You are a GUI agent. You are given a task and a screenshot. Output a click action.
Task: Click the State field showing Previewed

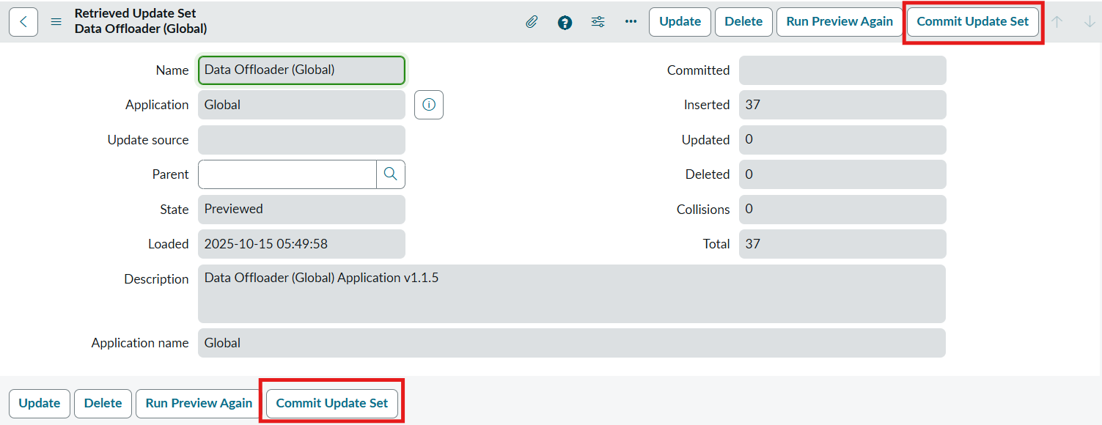click(301, 209)
